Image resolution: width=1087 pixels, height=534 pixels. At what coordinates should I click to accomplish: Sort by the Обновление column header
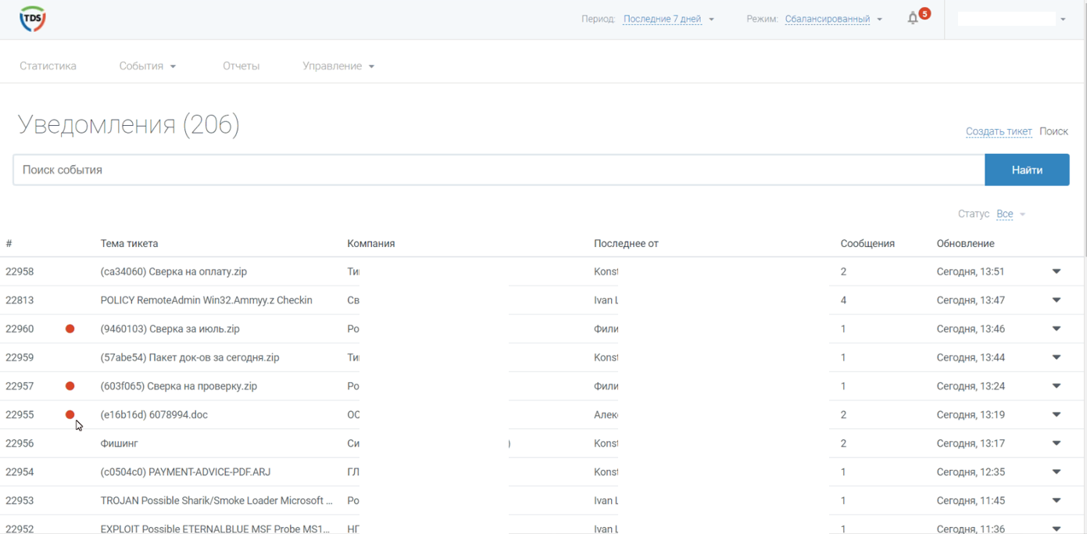(965, 243)
